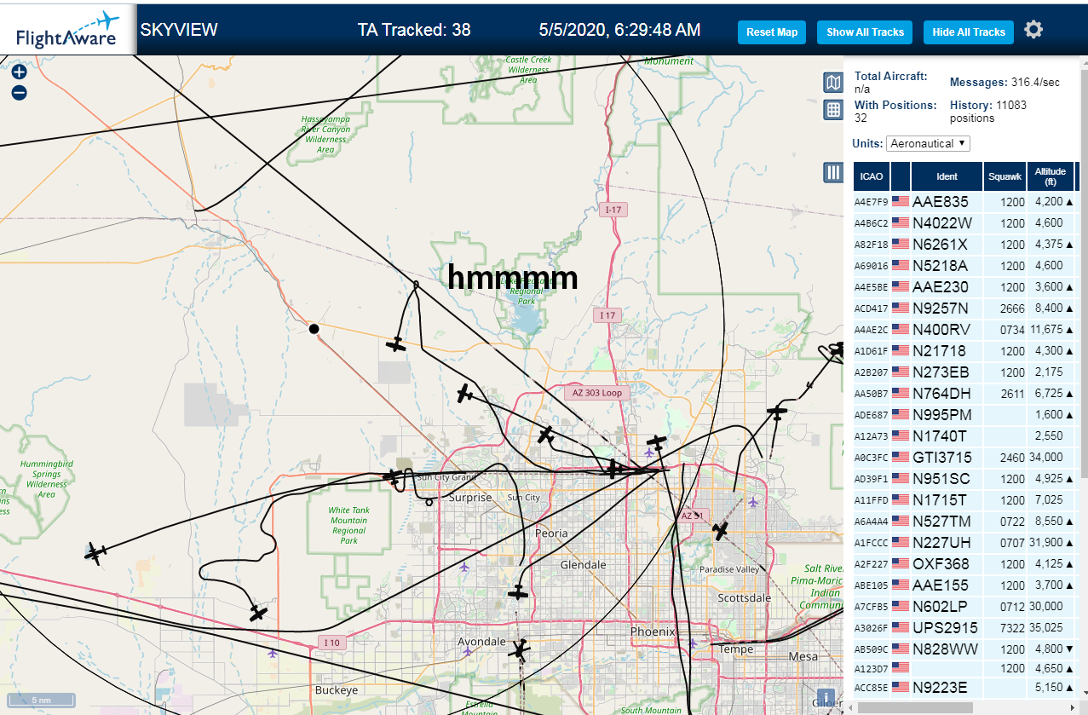This screenshot has width=1088, height=715.
Task: Click Show All Tracks button
Action: [865, 32]
